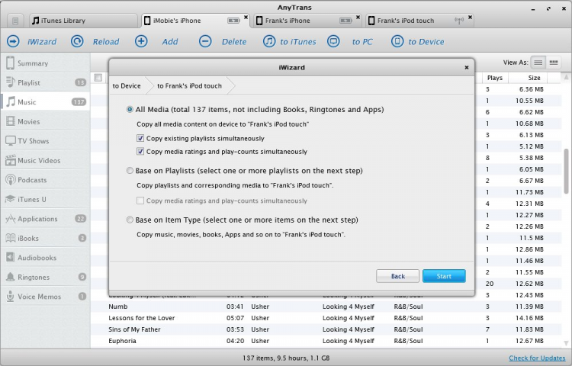Switch to Frank's iPhone tab
Viewport: 572px width, 366px height.
coord(307,21)
